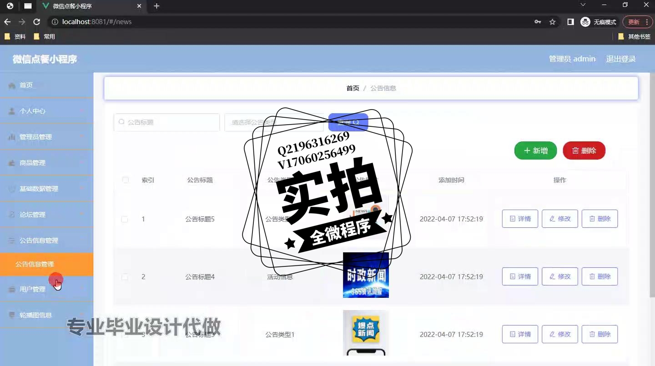
Task: Click the address bar URL field
Action: click(291, 22)
